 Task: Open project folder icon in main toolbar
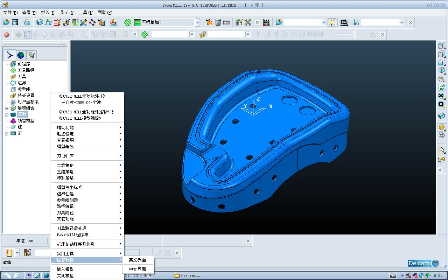click(6, 22)
